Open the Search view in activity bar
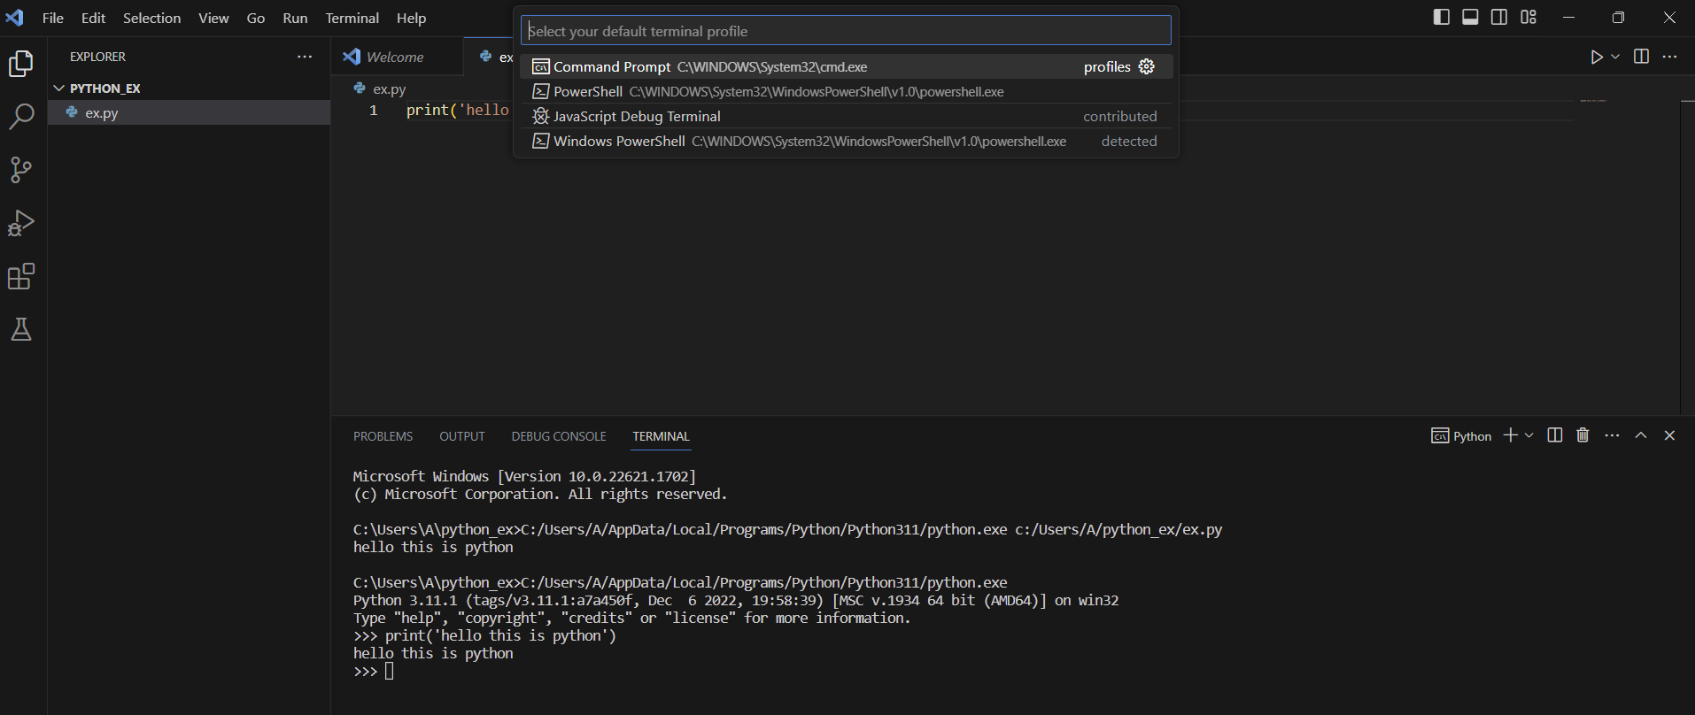Image resolution: width=1695 pixels, height=715 pixels. click(21, 117)
